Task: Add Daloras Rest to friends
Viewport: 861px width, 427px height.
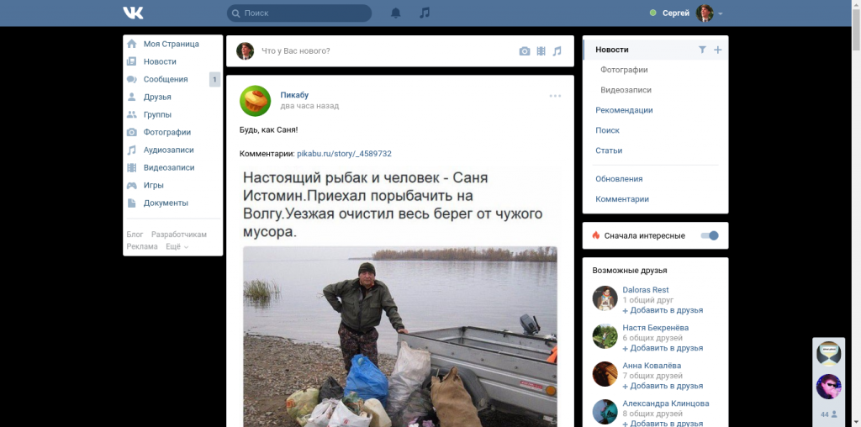Action: click(x=663, y=310)
